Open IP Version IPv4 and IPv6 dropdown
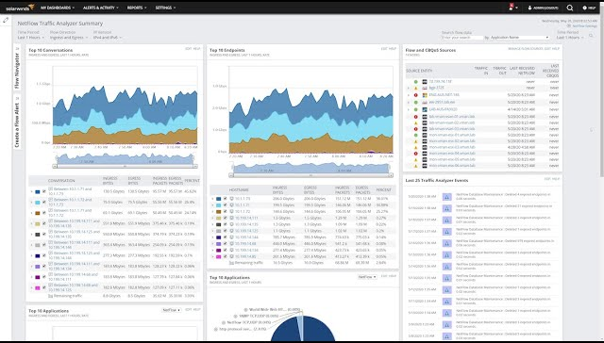604x343 pixels. [108, 38]
